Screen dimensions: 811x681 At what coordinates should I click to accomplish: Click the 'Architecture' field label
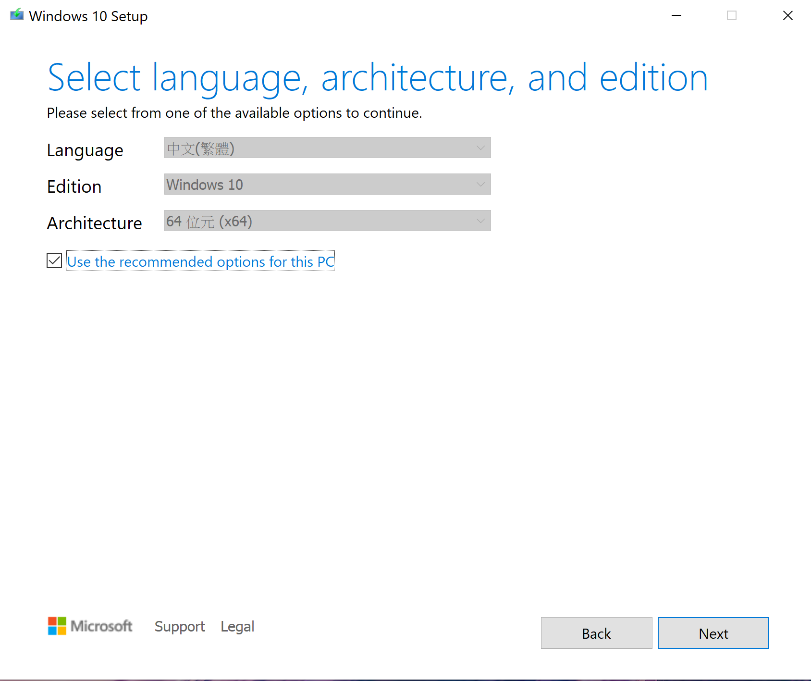(x=95, y=223)
